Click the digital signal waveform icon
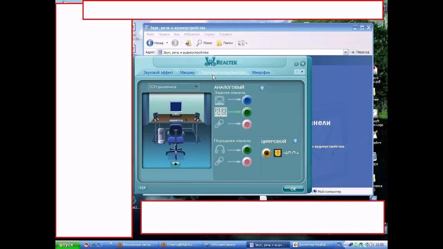The image size is (443, 249). (x=291, y=153)
